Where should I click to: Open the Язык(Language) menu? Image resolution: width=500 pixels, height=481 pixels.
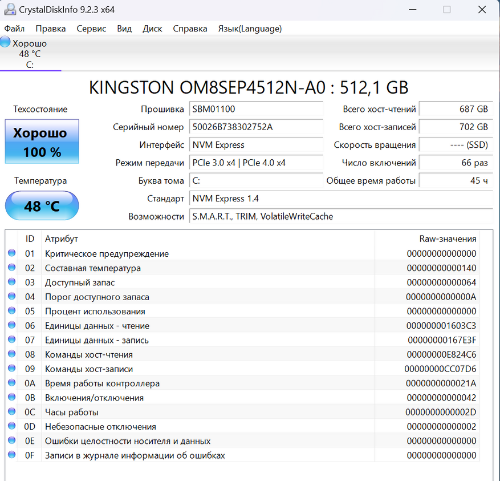(250, 29)
